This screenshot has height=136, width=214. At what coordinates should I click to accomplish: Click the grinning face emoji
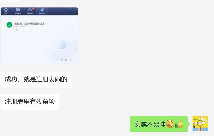tap(170, 124)
